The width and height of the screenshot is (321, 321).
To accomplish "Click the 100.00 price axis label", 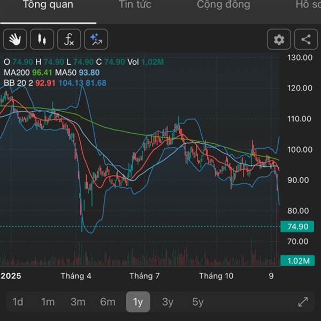I will 300,150.
